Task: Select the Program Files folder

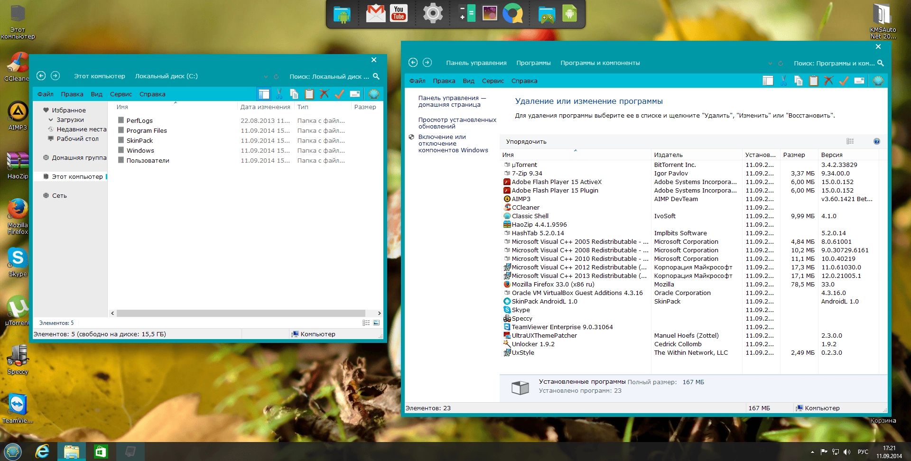Action: (147, 131)
